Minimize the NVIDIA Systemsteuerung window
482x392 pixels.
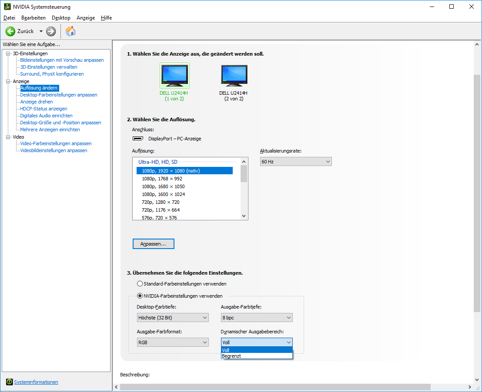click(432, 7)
